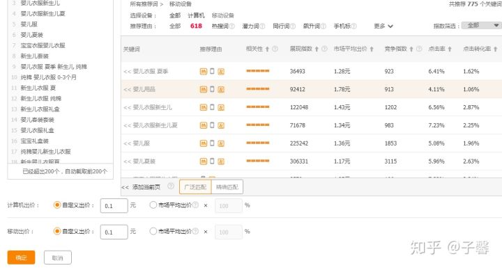The height and width of the screenshot is (268, 502).
Task: Add keyword << 婴儿服
Action: (x=137, y=143)
